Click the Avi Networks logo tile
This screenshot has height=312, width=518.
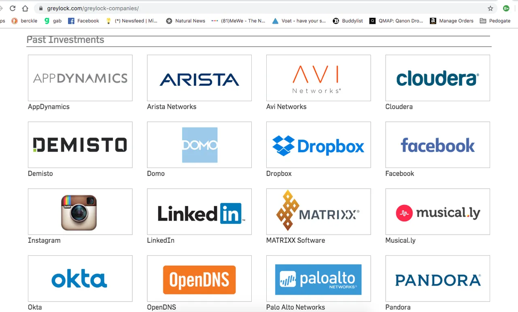[x=318, y=78]
